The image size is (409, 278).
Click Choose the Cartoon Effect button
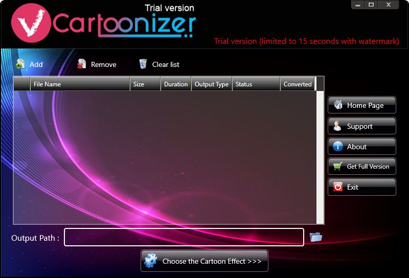204,261
